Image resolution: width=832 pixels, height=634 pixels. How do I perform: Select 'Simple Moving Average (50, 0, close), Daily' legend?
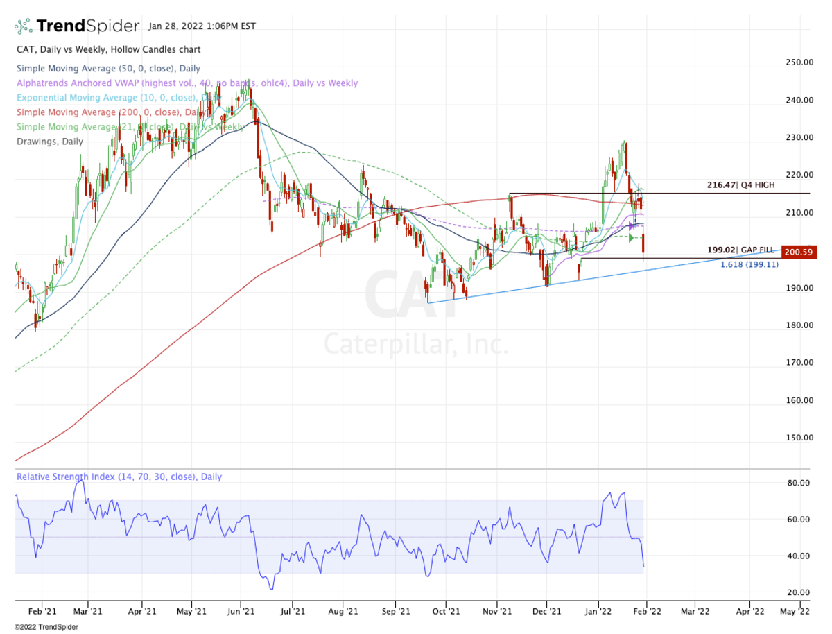pos(108,68)
